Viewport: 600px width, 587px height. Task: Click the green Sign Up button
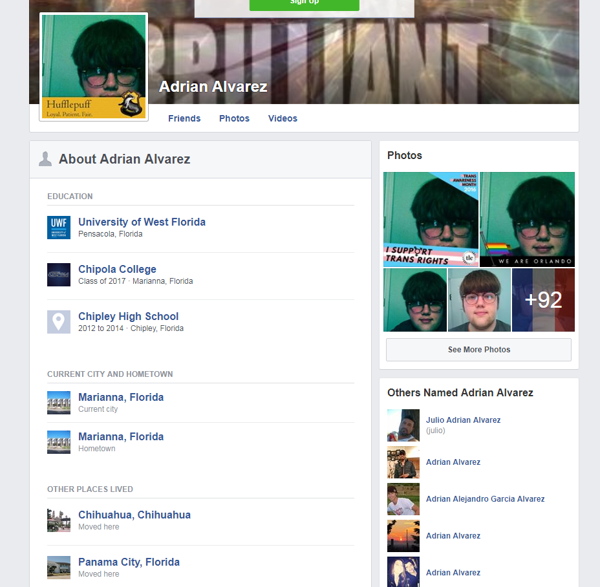305,4
